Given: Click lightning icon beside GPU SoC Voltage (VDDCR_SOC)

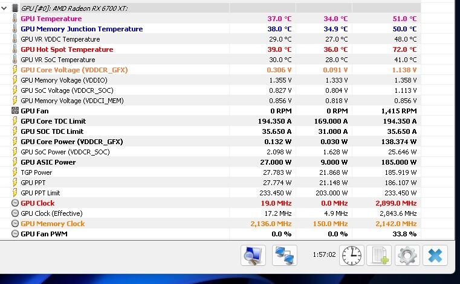Looking at the screenshot, I should (x=15, y=90).
